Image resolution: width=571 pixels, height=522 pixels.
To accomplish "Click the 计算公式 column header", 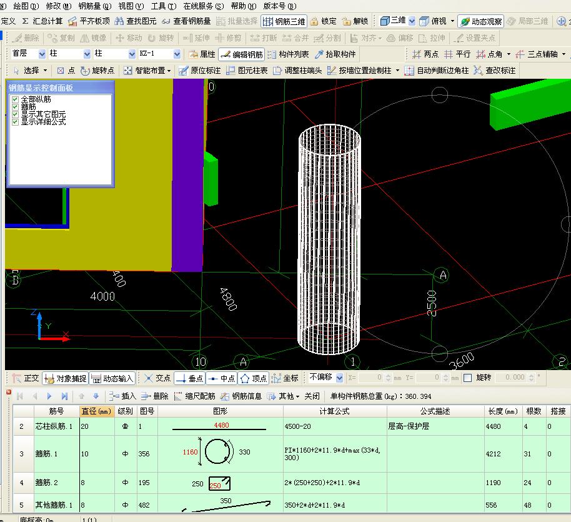I will pyautogui.click(x=335, y=411).
